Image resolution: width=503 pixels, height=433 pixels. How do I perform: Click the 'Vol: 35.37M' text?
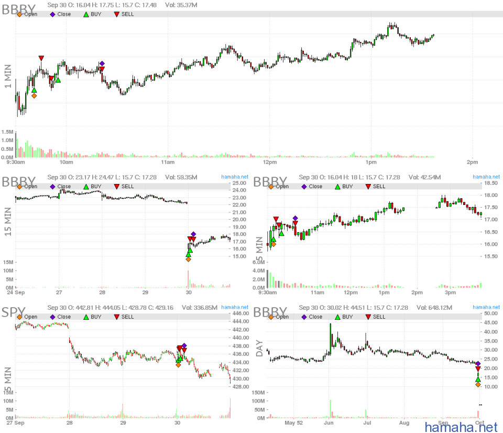[x=181, y=5]
